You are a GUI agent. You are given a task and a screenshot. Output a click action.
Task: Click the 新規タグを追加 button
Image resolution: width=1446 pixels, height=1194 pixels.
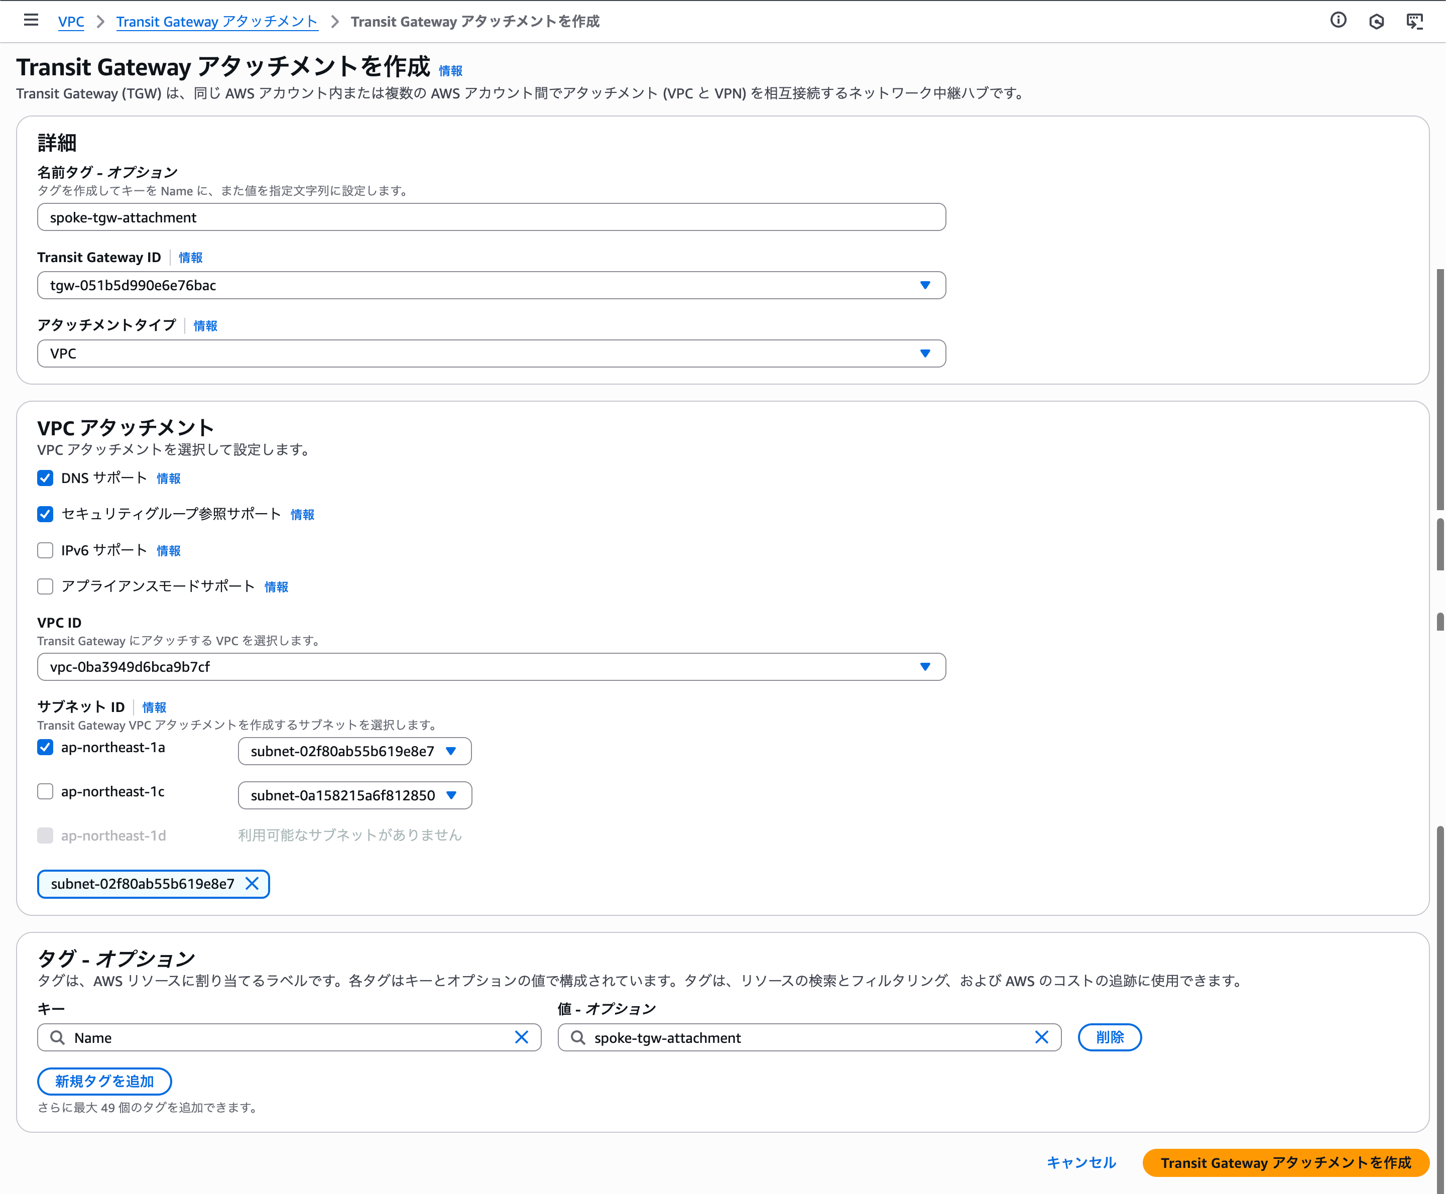tap(104, 1081)
